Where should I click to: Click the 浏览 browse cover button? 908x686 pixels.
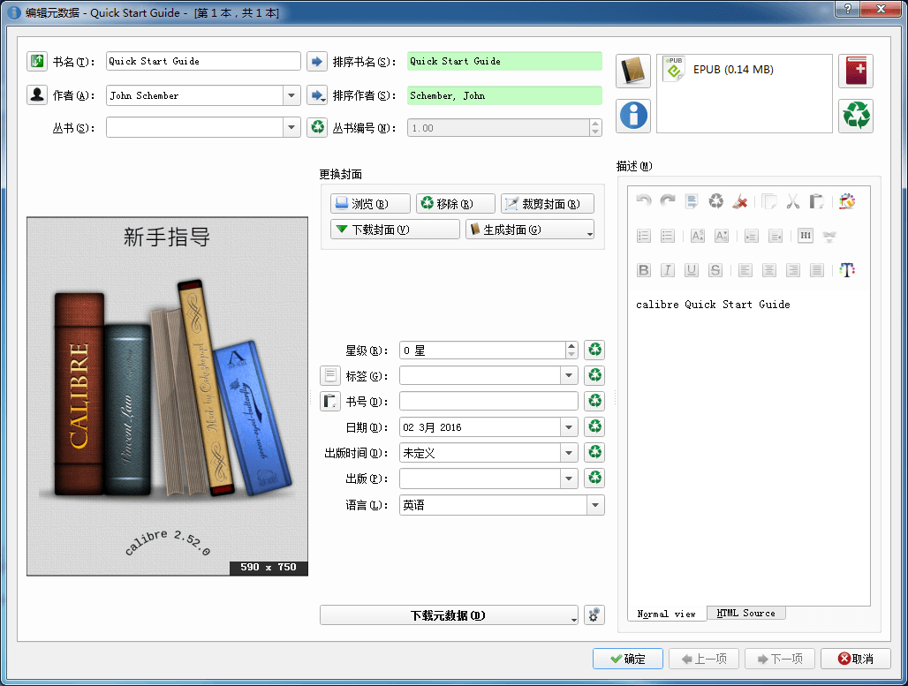pyautogui.click(x=370, y=203)
